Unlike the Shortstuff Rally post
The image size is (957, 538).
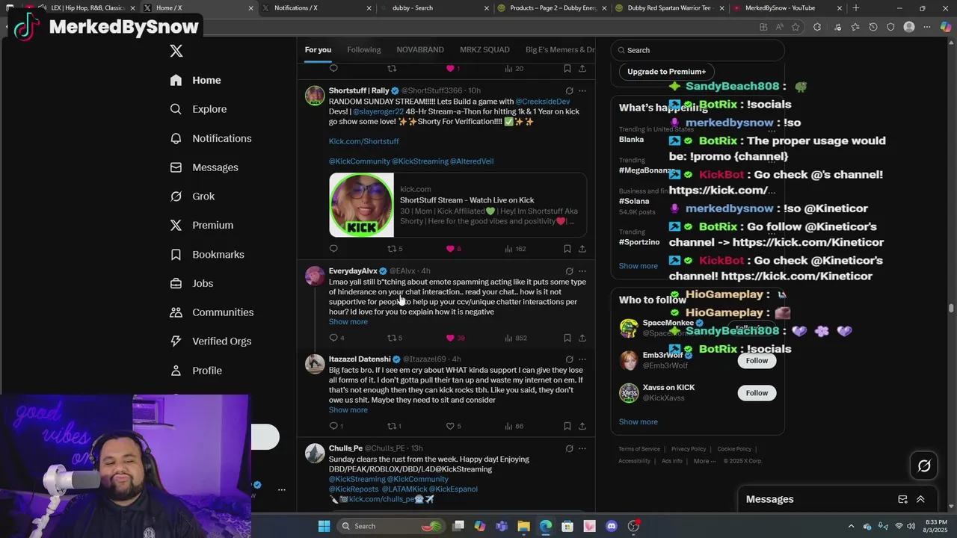[450, 249]
